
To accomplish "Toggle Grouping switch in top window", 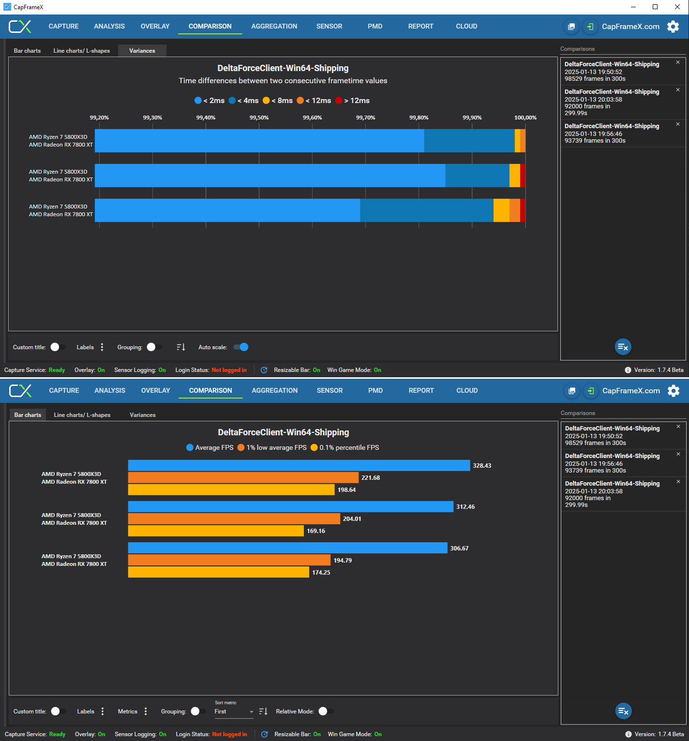I will click(154, 347).
